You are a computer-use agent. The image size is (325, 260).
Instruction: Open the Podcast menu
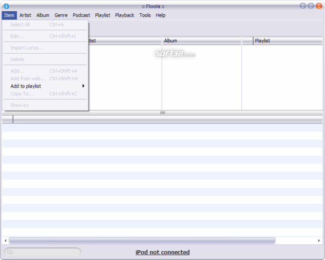[x=81, y=15]
